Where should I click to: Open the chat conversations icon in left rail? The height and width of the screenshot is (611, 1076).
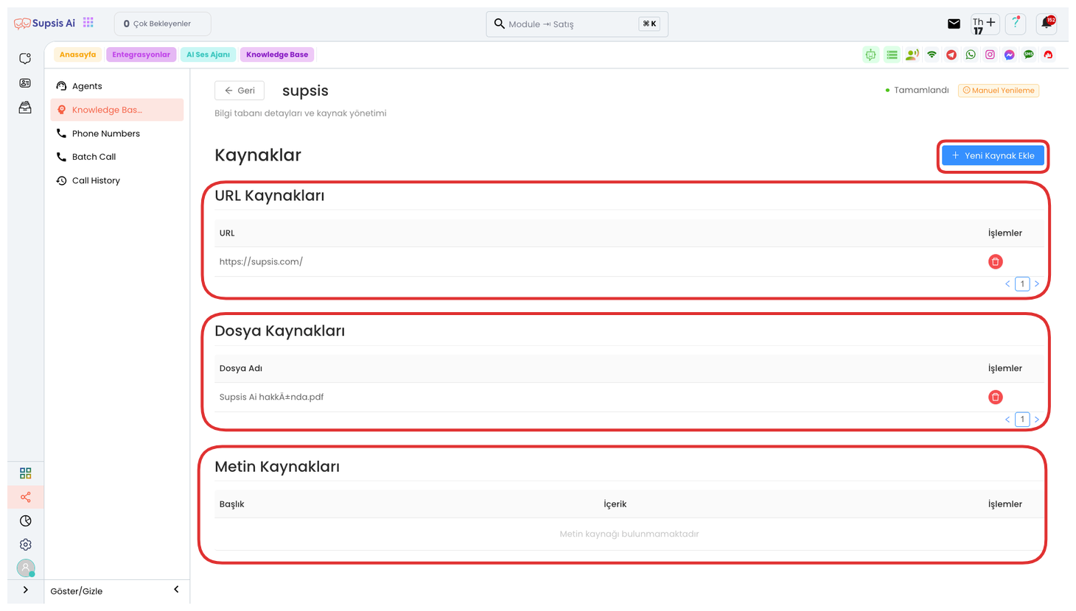25,58
